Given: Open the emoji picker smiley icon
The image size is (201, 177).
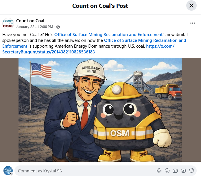Looking at the screenshot, I should (x=167, y=171).
